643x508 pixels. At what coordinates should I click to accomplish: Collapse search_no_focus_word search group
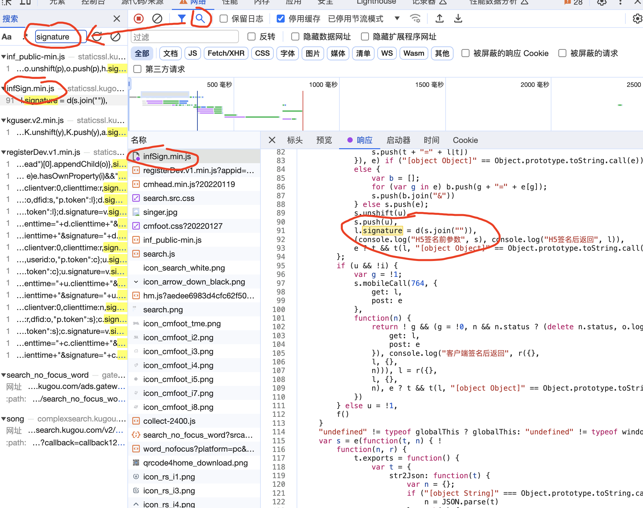(x=3, y=375)
